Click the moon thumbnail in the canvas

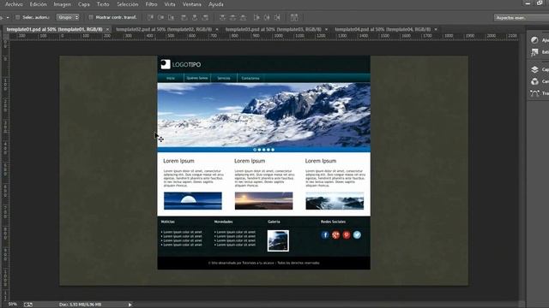click(193, 201)
